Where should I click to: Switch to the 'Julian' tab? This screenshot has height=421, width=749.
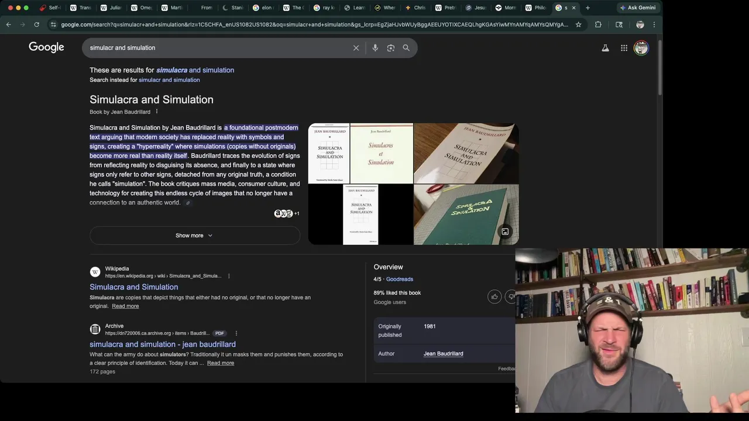pyautogui.click(x=111, y=8)
